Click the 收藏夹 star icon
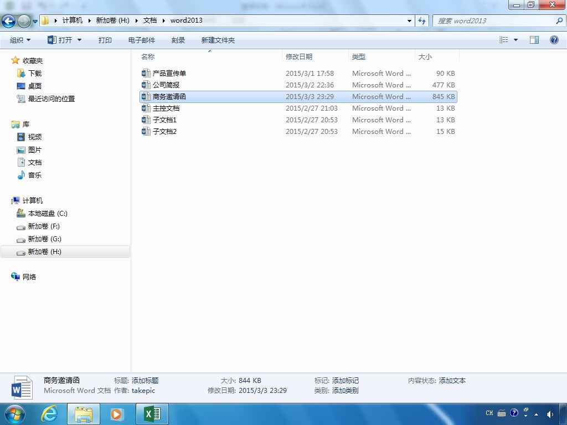This screenshot has width=567, height=425. tap(15, 60)
